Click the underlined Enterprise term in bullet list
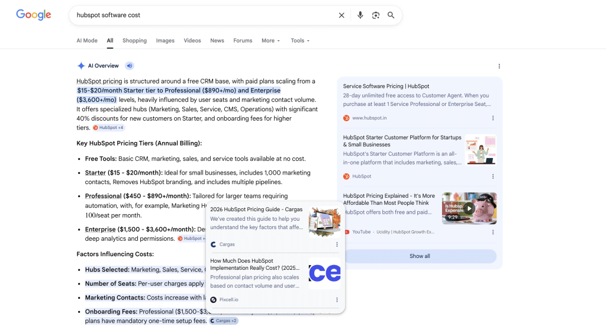Screen dimensions: 606x329 [100, 229]
